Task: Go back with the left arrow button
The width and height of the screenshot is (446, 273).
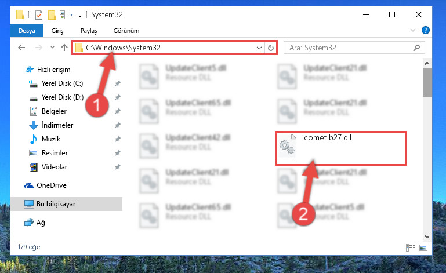Action: point(21,48)
